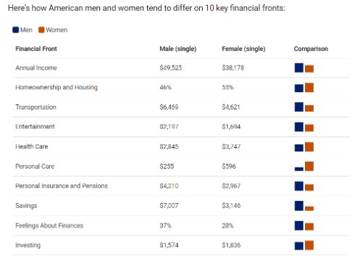The image size is (355, 261).
Task: Select the Feelings About Finances row label
Action: [49, 225]
